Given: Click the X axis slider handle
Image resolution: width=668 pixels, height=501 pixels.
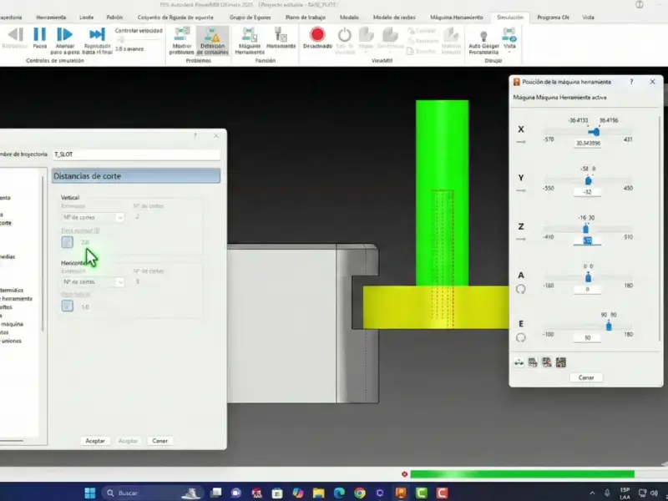Looking at the screenshot, I should [x=594, y=131].
